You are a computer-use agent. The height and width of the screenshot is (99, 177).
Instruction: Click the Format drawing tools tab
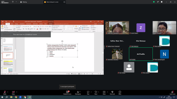pyautogui.click(x=51, y=24)
